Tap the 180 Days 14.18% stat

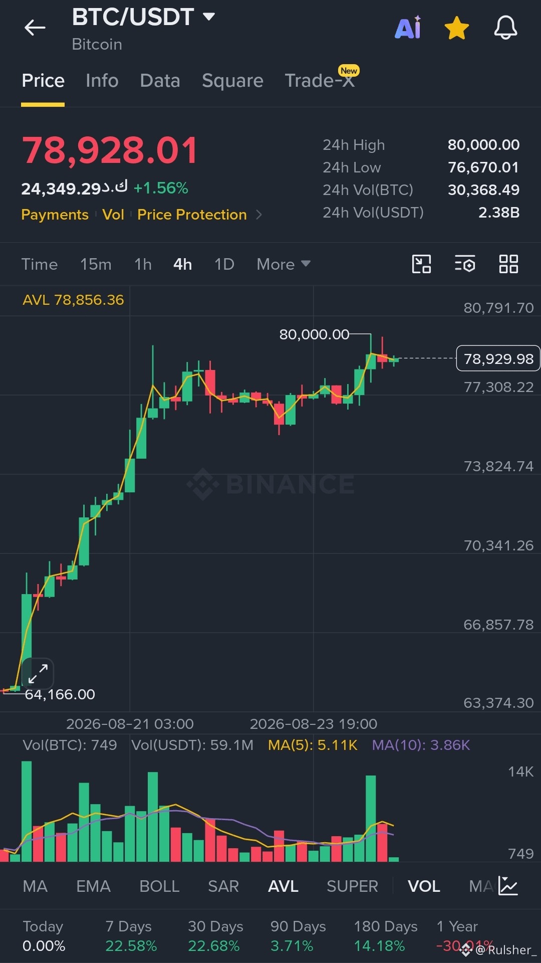pyautogui.click(x=386, y=936)
